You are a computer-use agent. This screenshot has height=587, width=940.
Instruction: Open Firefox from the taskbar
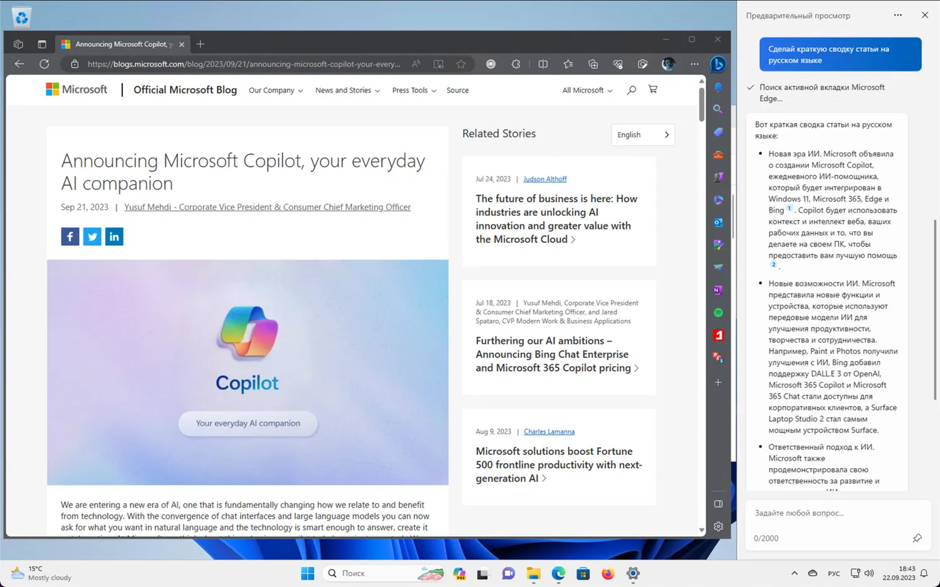[608, 573]
